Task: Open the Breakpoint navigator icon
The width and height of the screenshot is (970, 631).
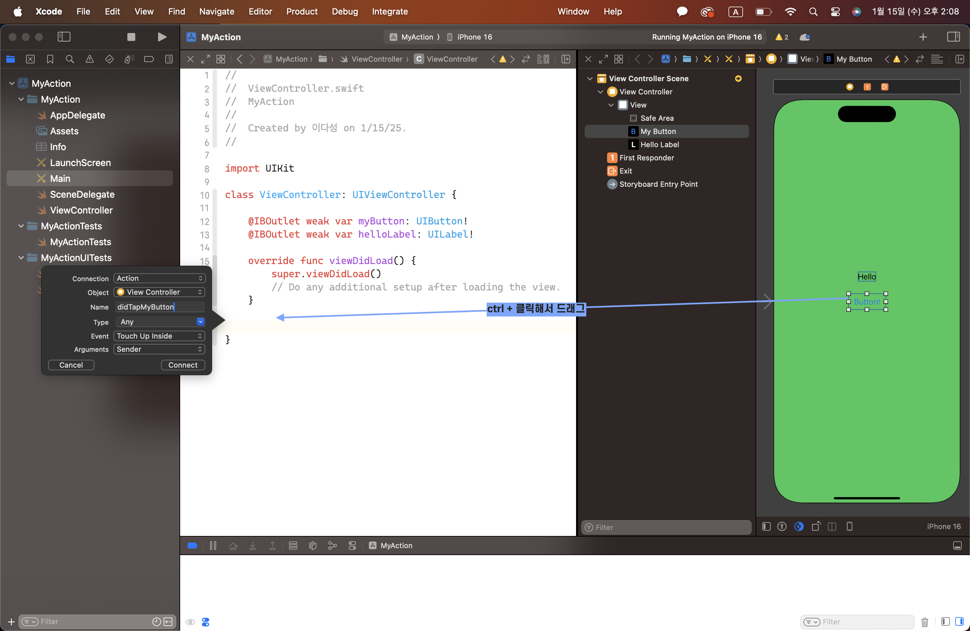Action: pyautogui.click(x=149, y=59)
